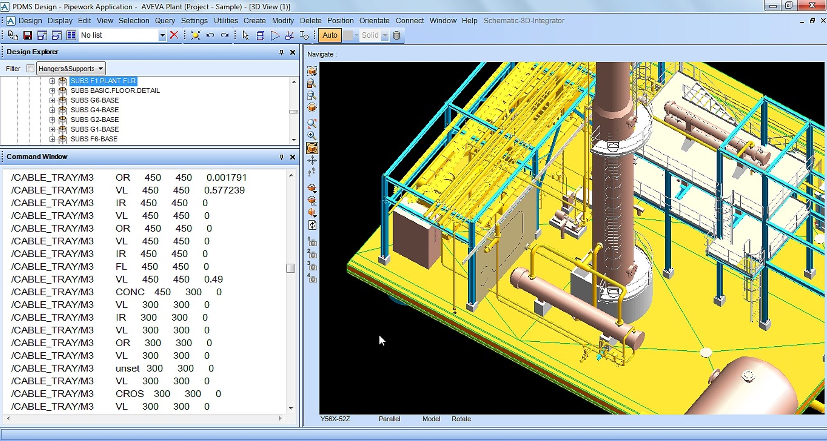Expand the SUBS G2-BASE tree node
This screenshot has width=827, height=441.
point(52,120)
